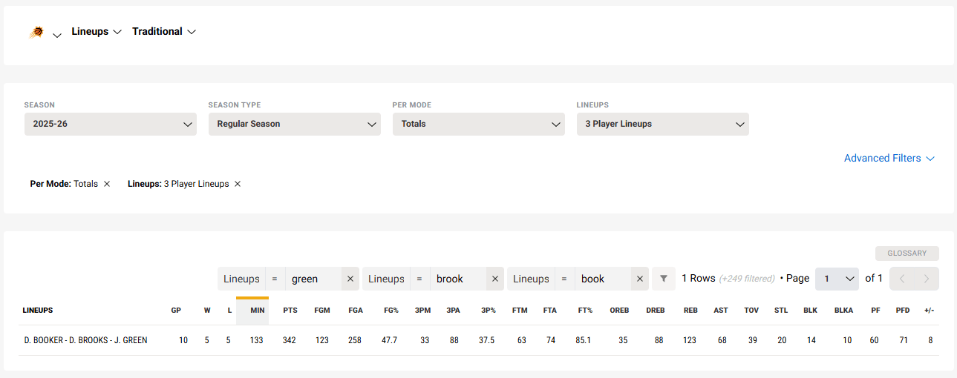Expand the 3 Player Lineups dropdown
This screenshot has height=378, width=957.
(x=662, y=125)
